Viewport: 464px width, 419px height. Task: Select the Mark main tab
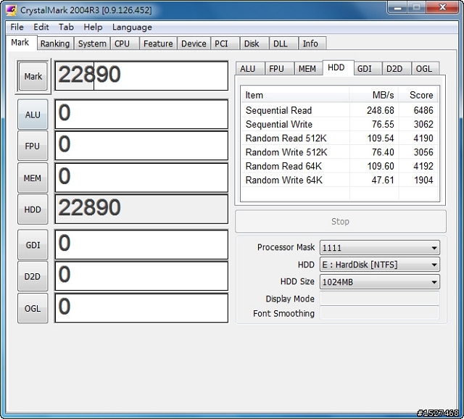21,43
